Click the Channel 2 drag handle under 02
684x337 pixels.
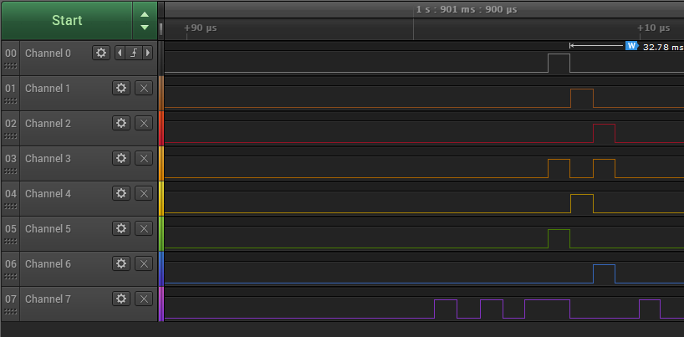click(x=11, y=135)
